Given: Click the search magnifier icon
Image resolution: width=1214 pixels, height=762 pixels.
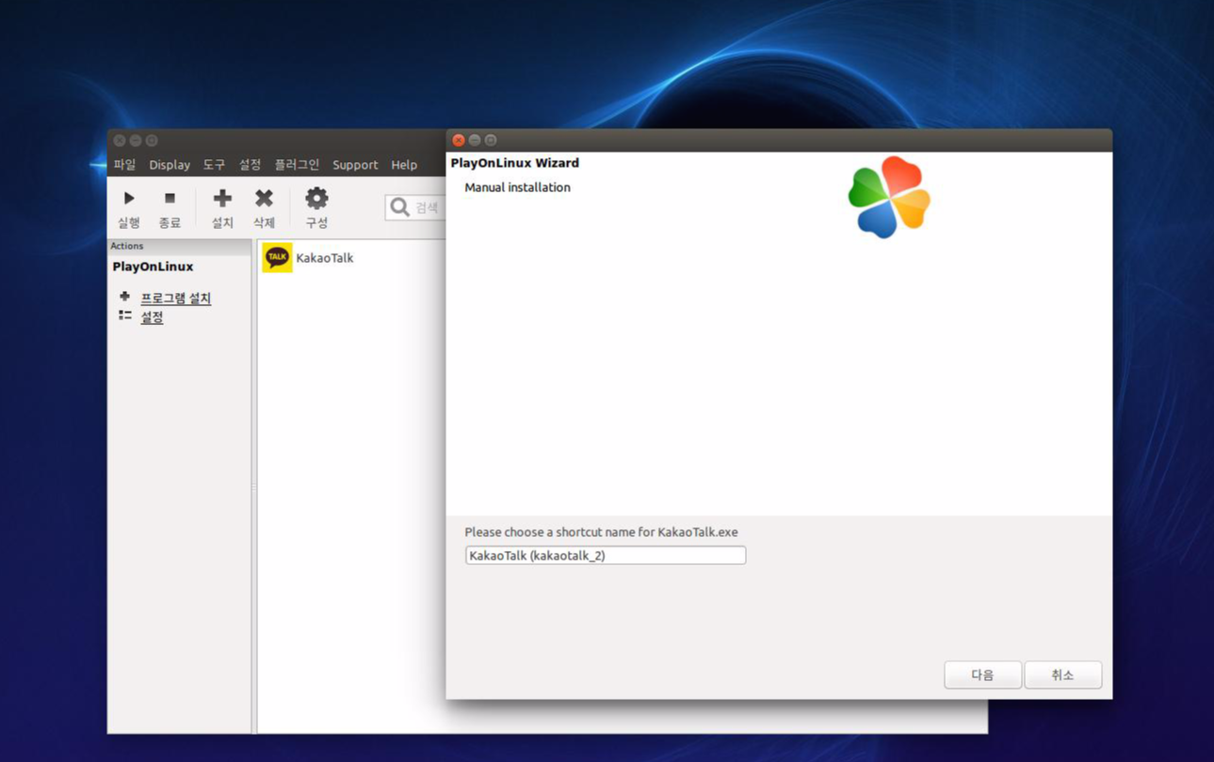Looking at the screenshot, I should (400, 206).
